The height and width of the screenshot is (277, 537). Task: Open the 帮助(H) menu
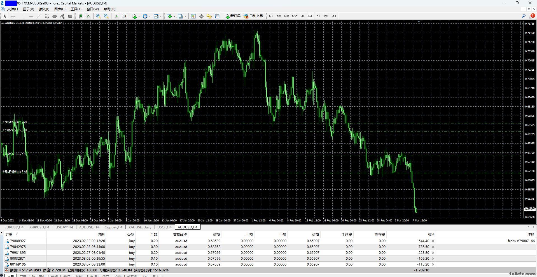point(109,9)
